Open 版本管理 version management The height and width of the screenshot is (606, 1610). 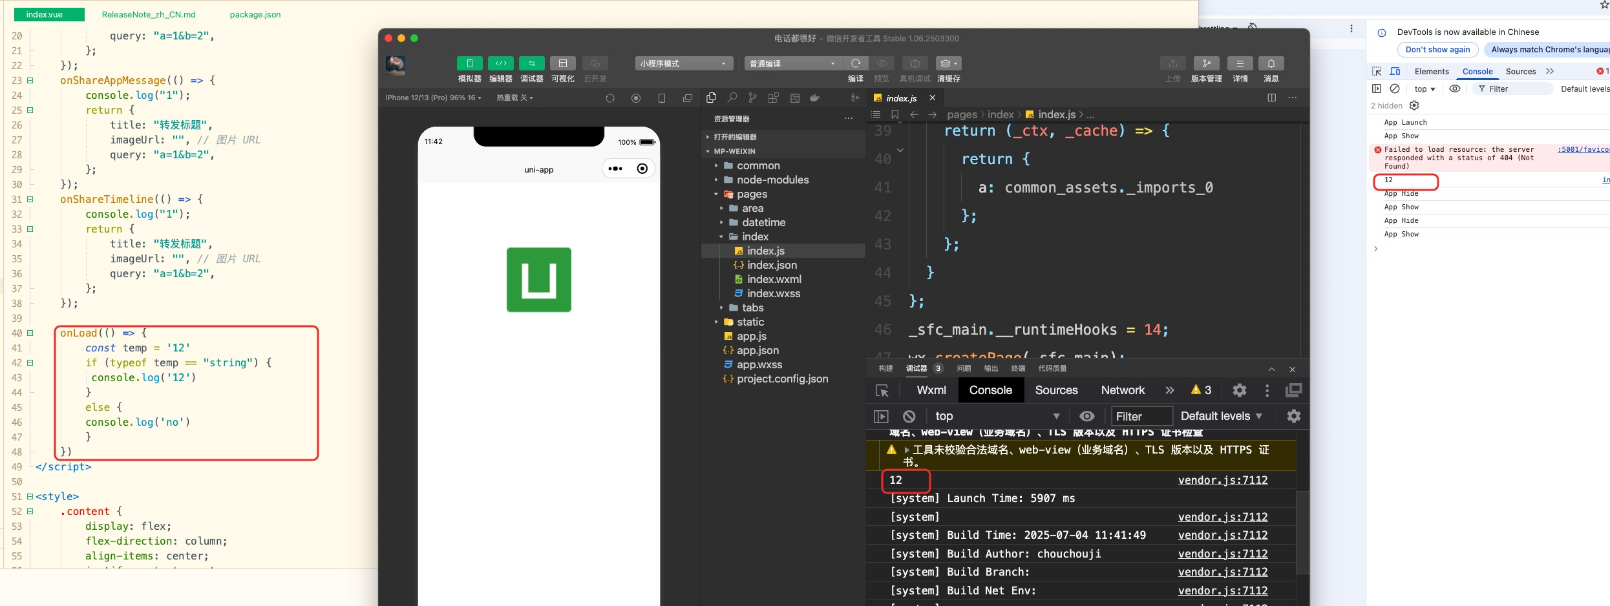click(1206, 63)
